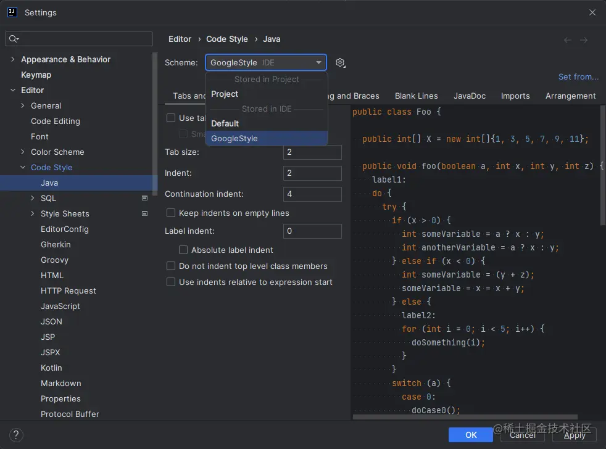Select EditorConfig in the tree

pos(65,229)
